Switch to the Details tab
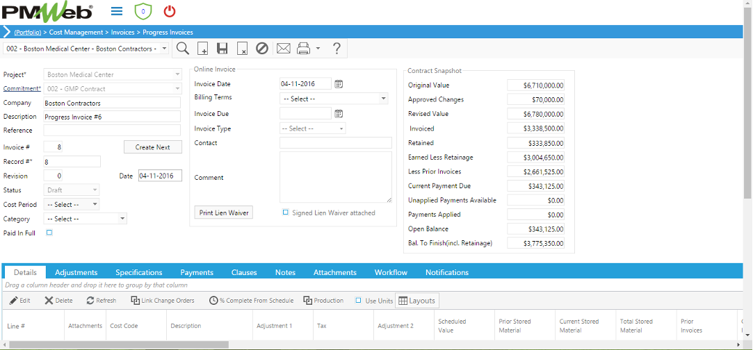This screenshot has width=753, height=350. (25, 272)
